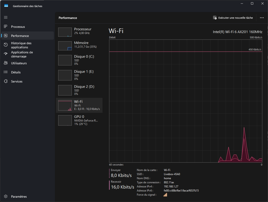The image size is (268, 202).
Task: Select Disque 0 (C:) entry
Action: coord(79,60)
